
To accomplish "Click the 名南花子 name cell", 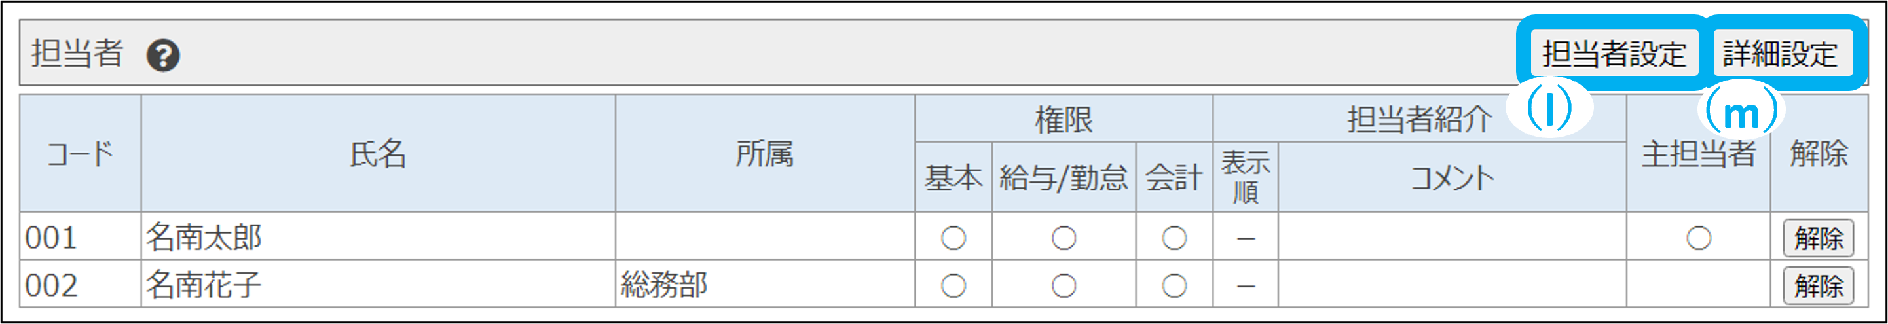I will tap(204, 285).
